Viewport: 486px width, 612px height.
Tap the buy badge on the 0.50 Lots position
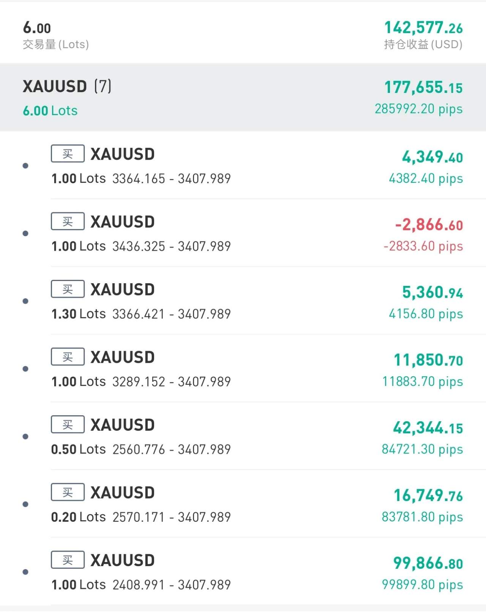click(68, 425)
